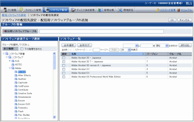Image resolution: width=194 pixels, height=122 pixels.
Task: Click the Captivate group icon
Action: point(16,82)
